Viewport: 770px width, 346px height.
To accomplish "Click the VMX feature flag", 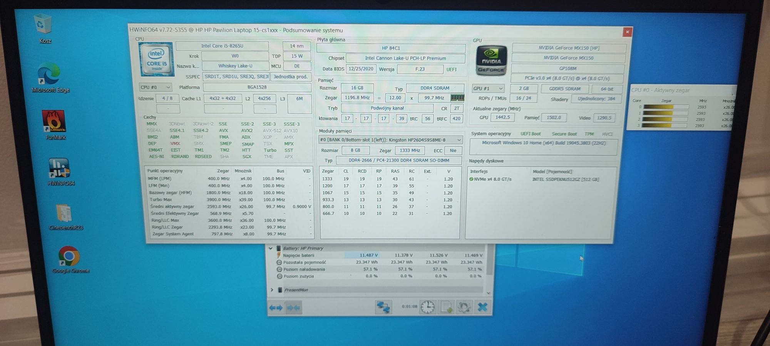I will pos(175,143).
